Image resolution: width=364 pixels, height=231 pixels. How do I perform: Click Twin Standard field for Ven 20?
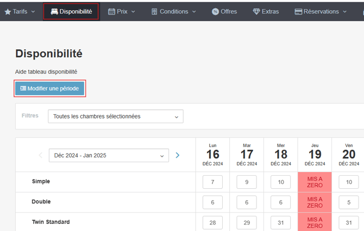tap(349, 223)
